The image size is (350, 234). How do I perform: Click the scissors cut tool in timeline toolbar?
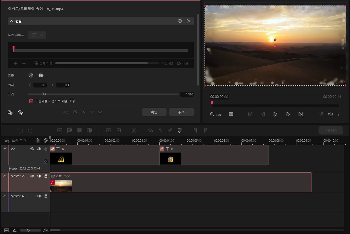pos(134,130)
